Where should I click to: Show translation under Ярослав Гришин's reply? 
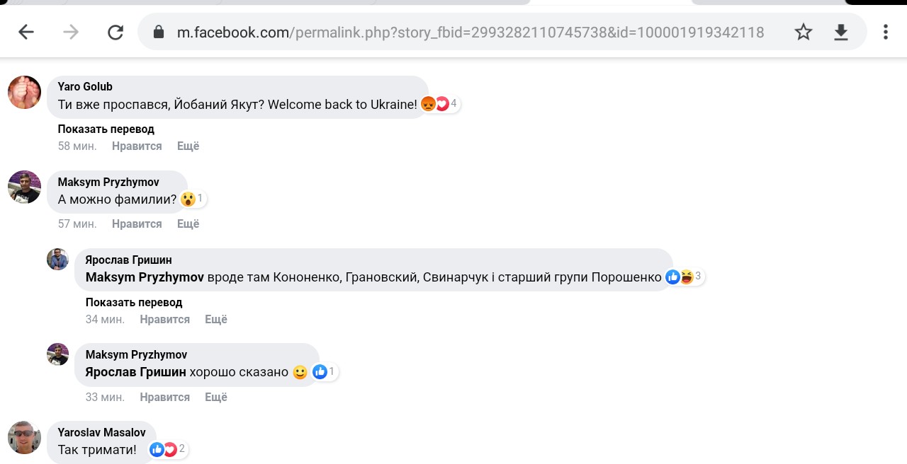(134, 302)
